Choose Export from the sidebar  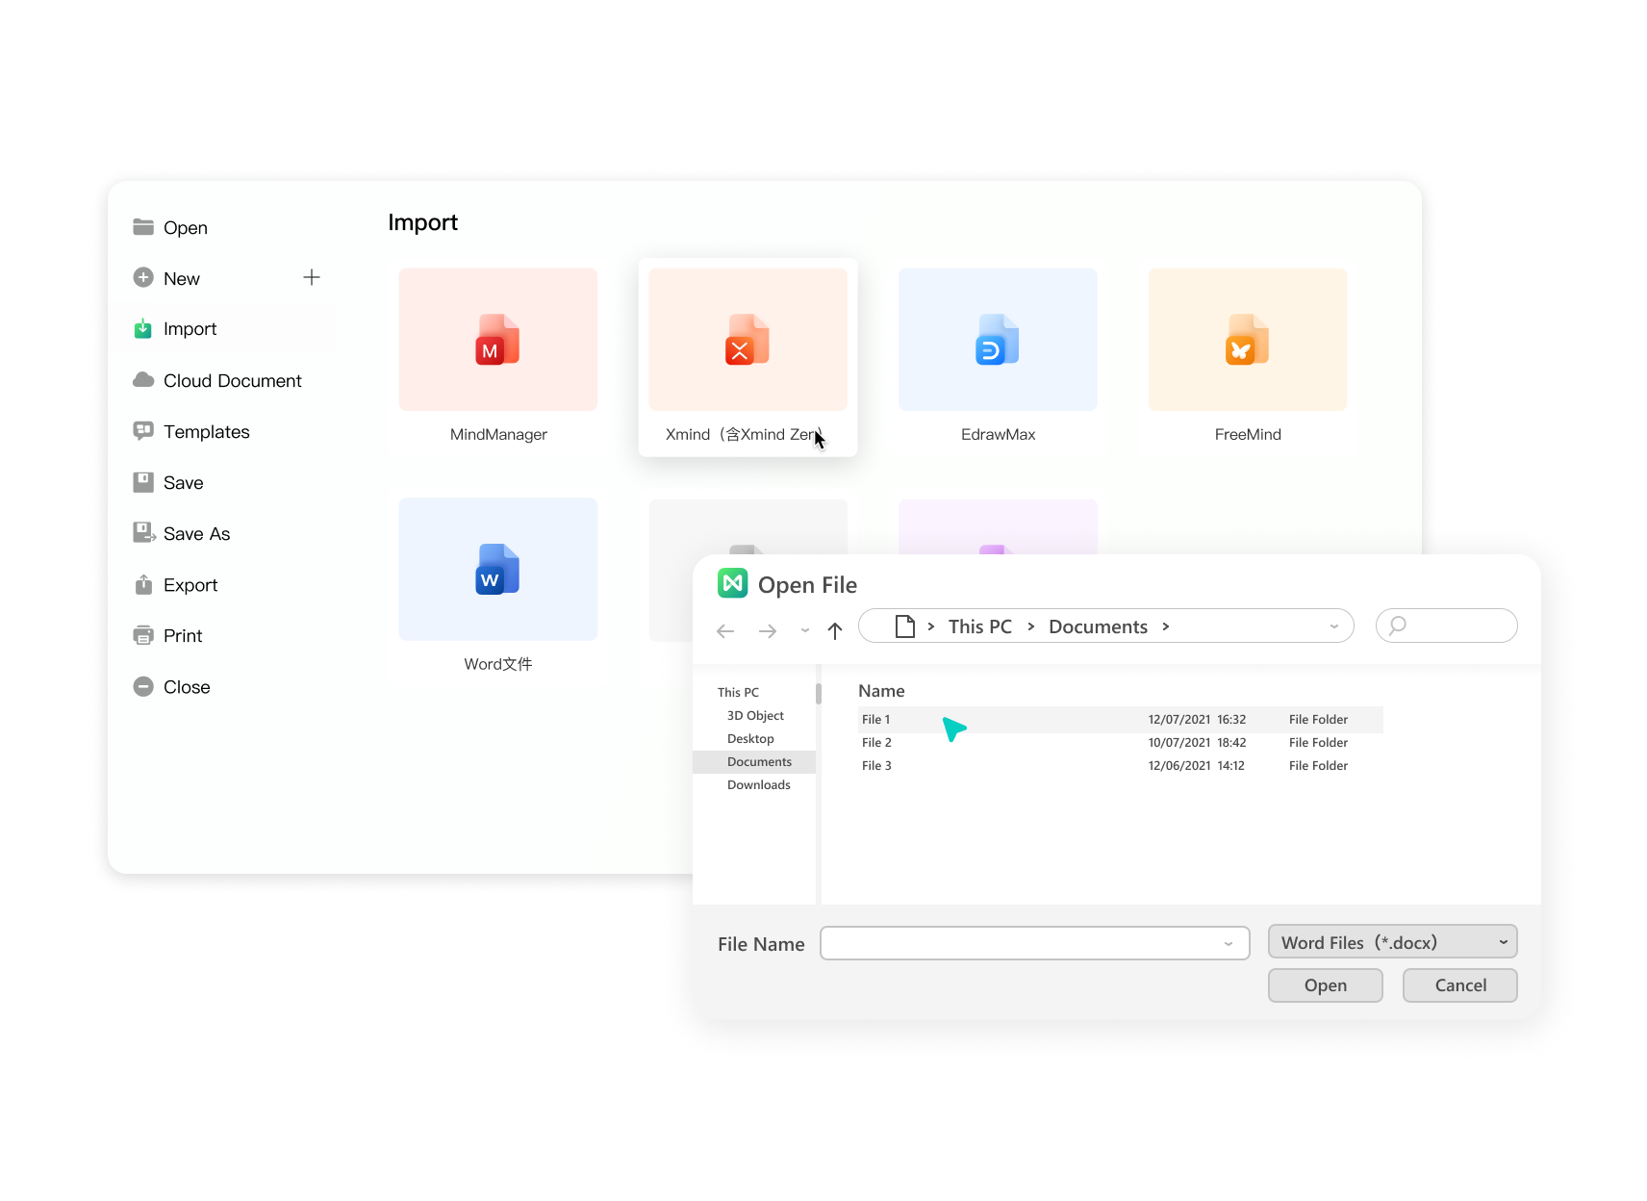pyautogui.click(x=190, y=585)
